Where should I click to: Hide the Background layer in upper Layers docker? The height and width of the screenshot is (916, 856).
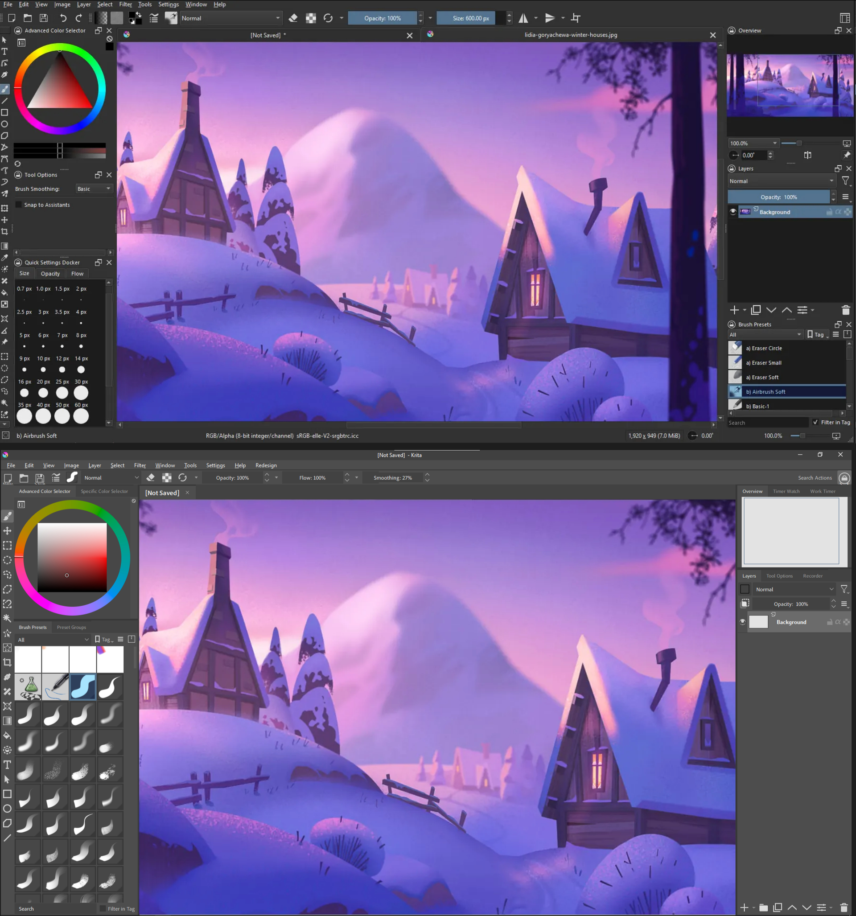[733, 211]
